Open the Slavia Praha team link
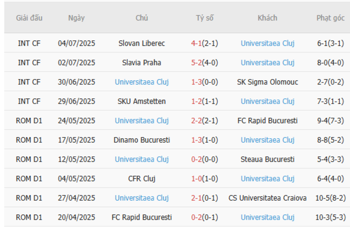350x232 pixels. [142, 62]
